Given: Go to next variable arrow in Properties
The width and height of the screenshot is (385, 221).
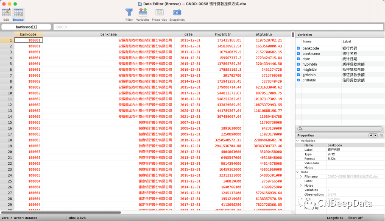Looking at the screenshot, I should coord(375,135).
